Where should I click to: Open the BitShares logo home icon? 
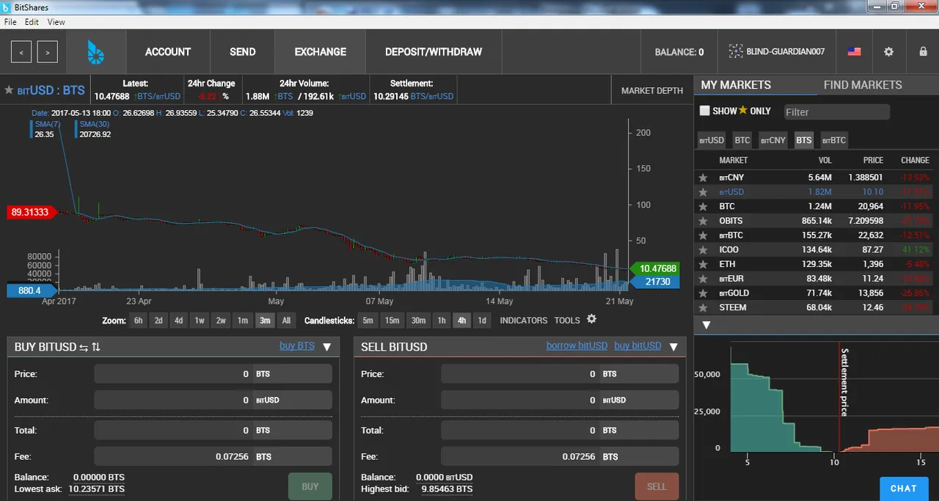pos(96,52)
